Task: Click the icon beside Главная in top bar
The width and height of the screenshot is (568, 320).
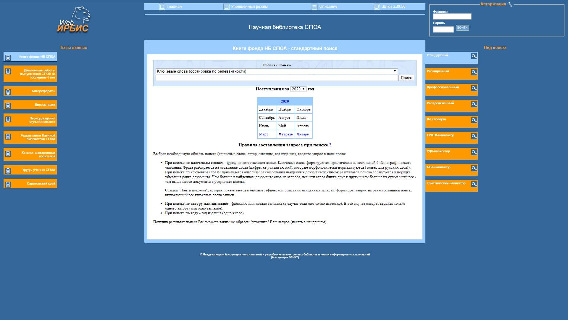Action: [162, 7]
